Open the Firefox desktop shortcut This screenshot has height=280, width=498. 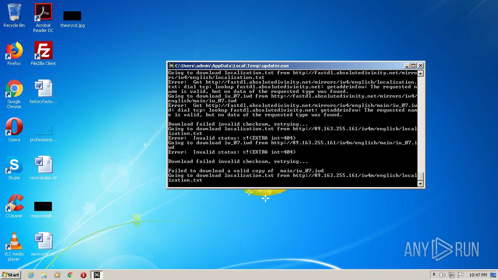(x=14, y=54)
